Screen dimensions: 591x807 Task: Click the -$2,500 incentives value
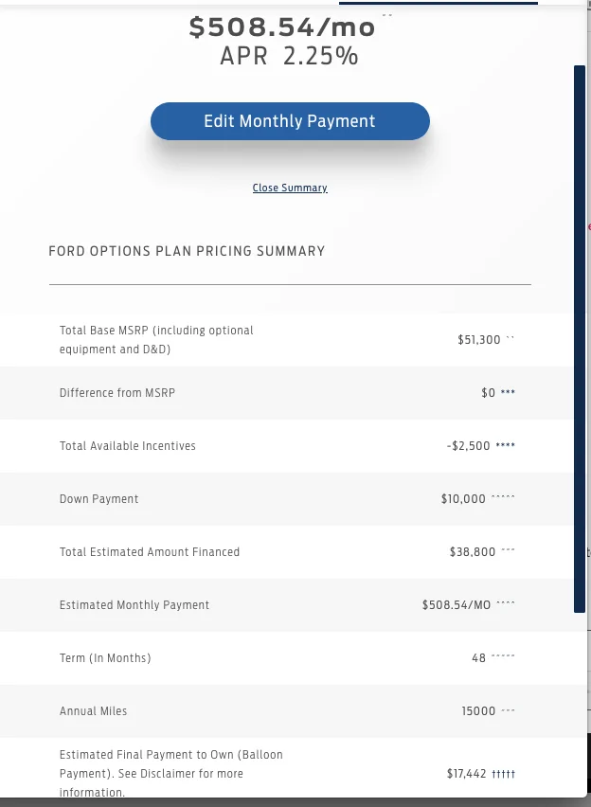469,446
